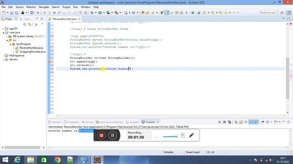Click the Open Type icon in toolbar

click(x=142, y=13)
